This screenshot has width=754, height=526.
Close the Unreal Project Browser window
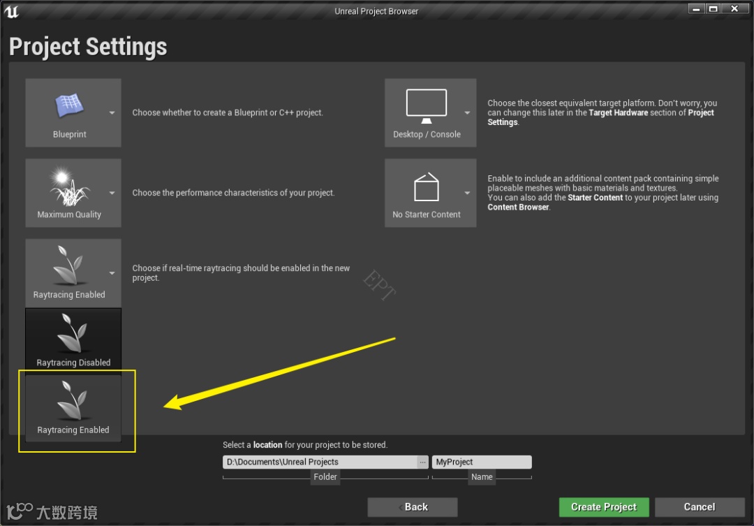[734, 8]
